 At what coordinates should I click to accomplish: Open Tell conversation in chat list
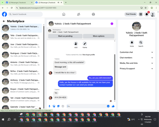point(21,99)
